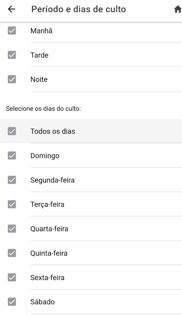Screen dimensions: 182x315
Task: Toggle the Todos os dias checkbox
Action: (x=12, y=131)
